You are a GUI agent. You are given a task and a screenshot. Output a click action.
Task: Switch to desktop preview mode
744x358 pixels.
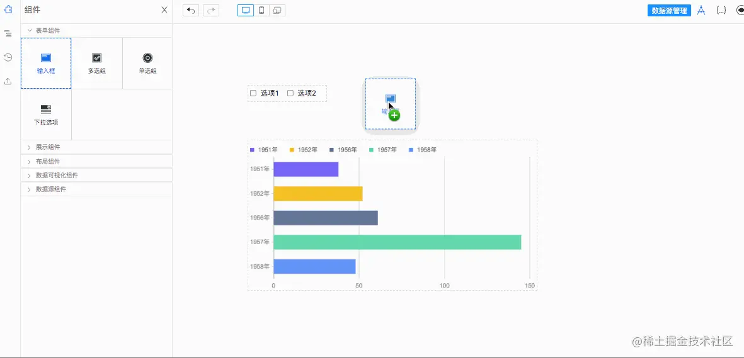(x=246, y=11)
